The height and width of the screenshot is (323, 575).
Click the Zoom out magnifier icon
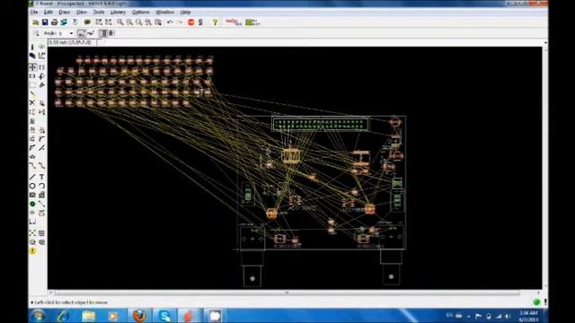click(x=138, y=22)
